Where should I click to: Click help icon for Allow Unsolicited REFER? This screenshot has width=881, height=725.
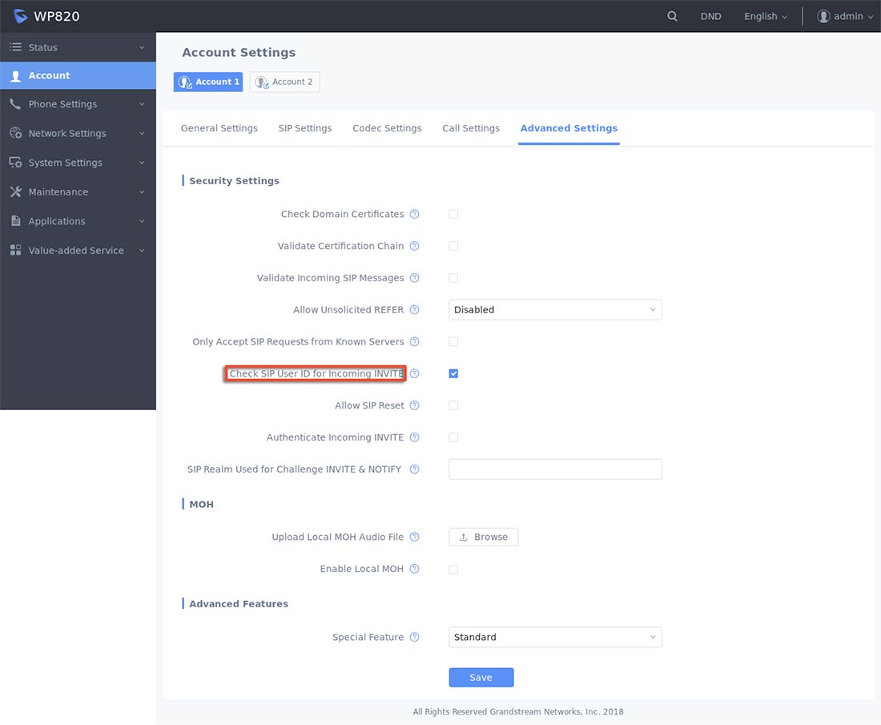415,310
